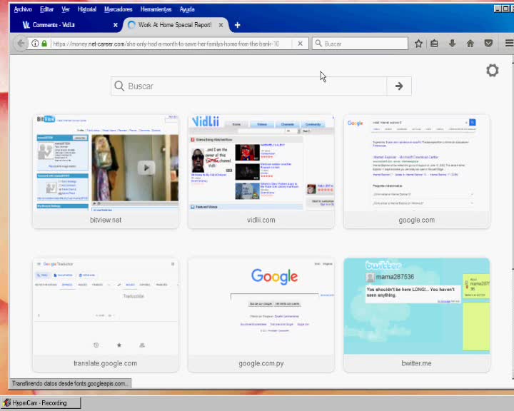The height and width of the screenshot is (411, 514).
Task: Go back with the back arrow button
Action: tap(21, 44)
